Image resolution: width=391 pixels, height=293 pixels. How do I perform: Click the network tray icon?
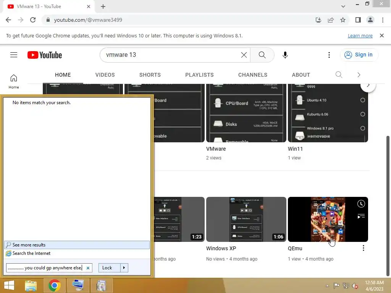tap(346, 286)
